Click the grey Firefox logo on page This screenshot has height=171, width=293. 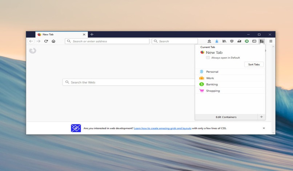(32, 51)
